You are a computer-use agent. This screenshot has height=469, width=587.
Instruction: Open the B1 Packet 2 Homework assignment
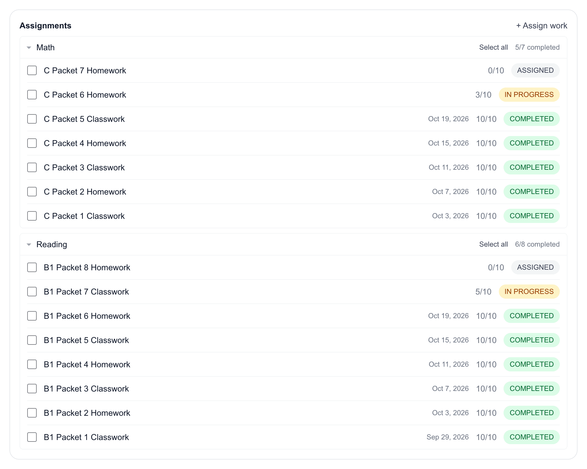(87, 413)
